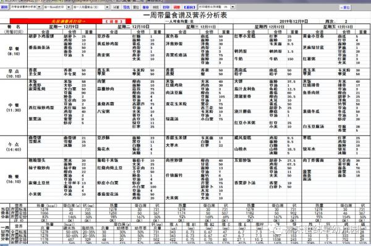Viewport: 371px width, 246px height.
Task: Click the 星期三 12月11日 column header
Action: 199,27
